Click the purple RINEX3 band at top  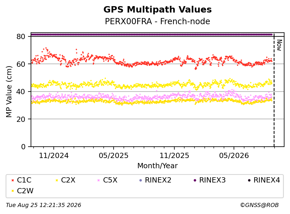[x=152, y=34]
